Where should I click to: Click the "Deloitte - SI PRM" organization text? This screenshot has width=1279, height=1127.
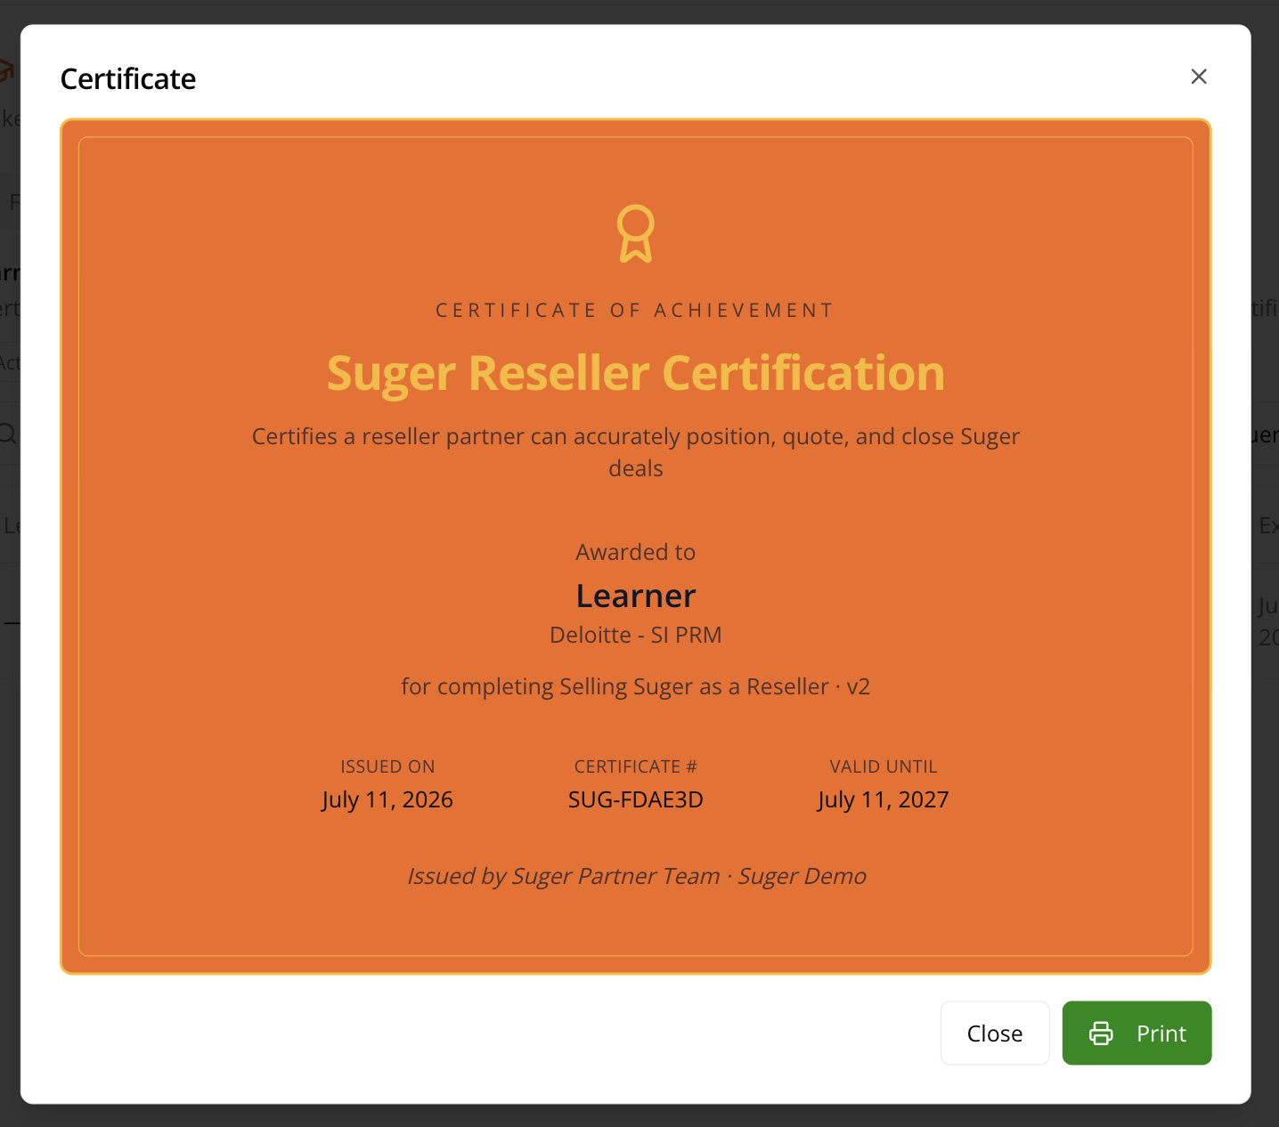[636, 635]
